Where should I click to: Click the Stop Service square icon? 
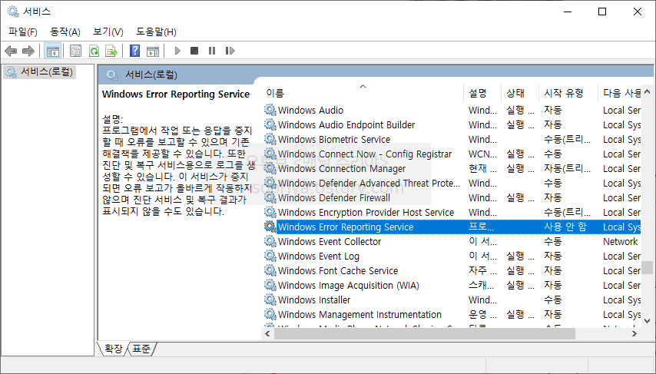pyautogui.click(x=194, y=51)
